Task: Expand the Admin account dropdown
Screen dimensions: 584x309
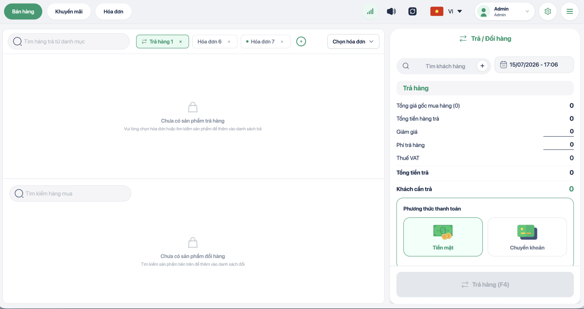Action: (x=527, y=12)
